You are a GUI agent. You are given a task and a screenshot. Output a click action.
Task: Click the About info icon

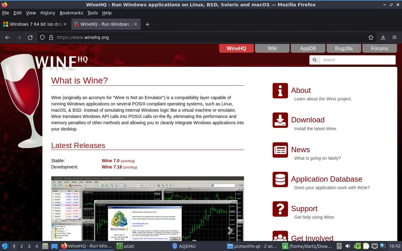[280, 91]
